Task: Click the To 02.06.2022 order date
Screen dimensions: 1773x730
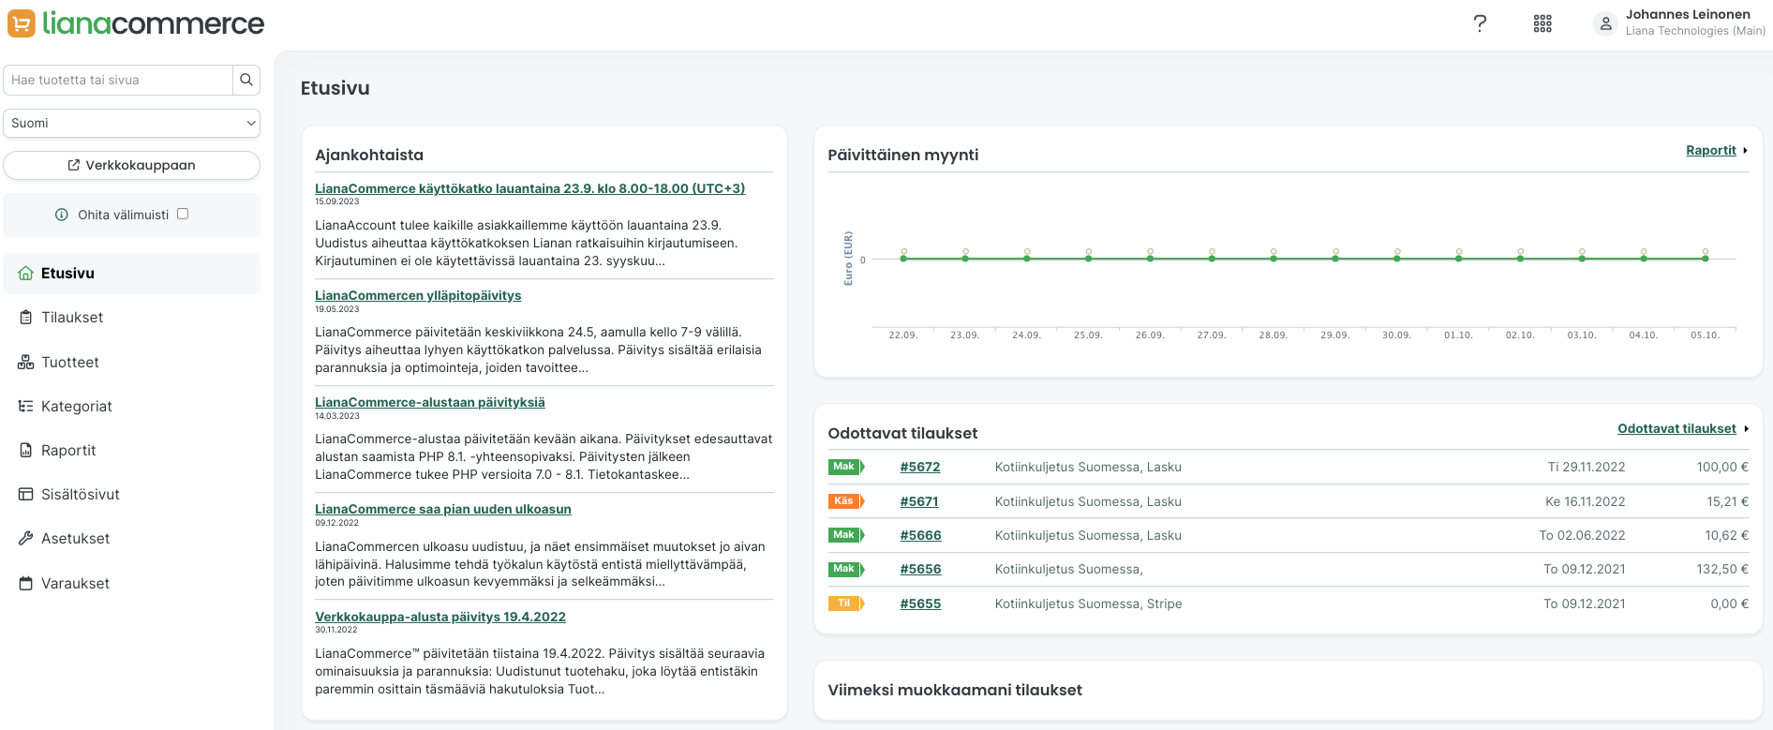Action: 1582,535
